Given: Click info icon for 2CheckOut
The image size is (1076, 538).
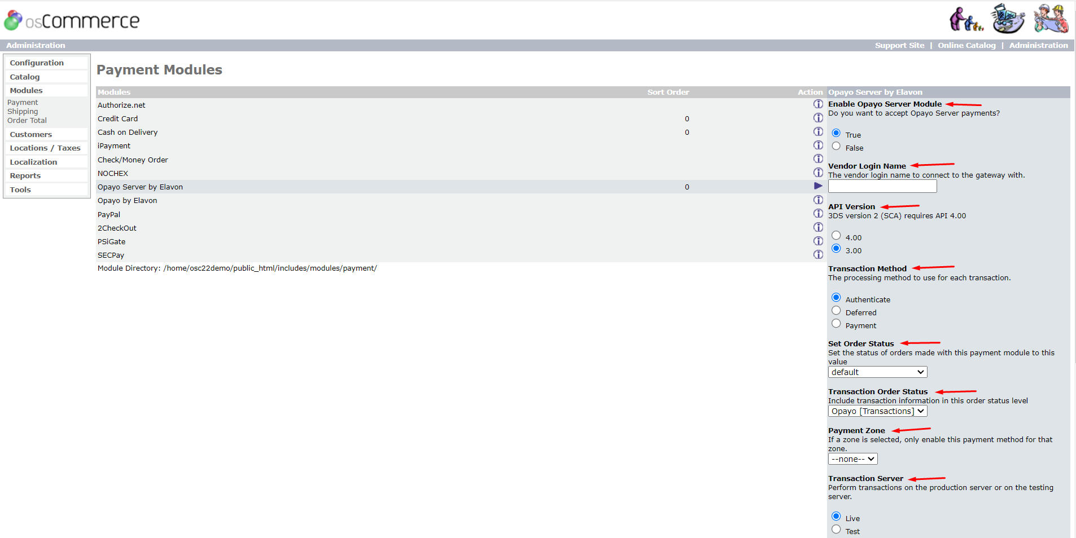Looking at the screenshot, I should [818, 227].
